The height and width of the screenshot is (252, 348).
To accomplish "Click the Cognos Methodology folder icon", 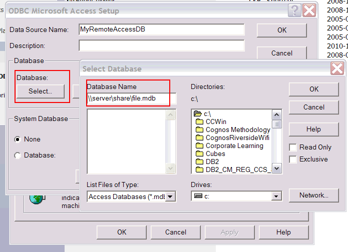I will tap(199, 129).
